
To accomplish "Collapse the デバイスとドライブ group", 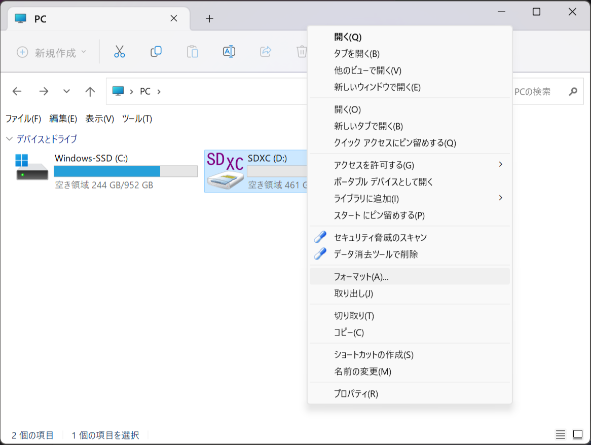I will click(9, 138).
